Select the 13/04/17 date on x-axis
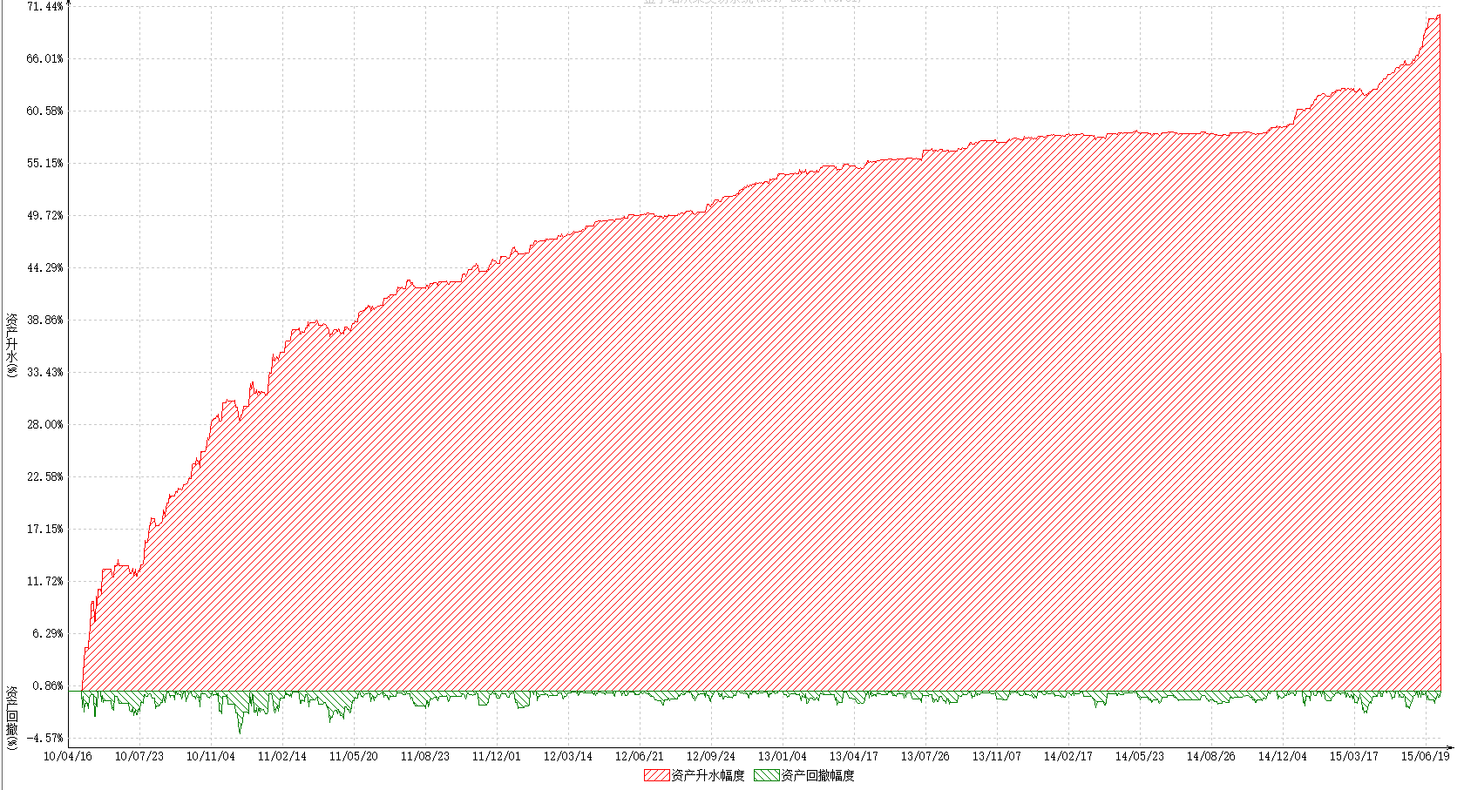 (x=854, y=756)
